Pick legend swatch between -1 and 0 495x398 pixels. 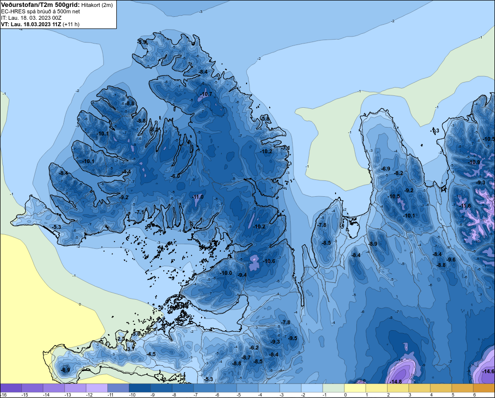tap(333, 388)
